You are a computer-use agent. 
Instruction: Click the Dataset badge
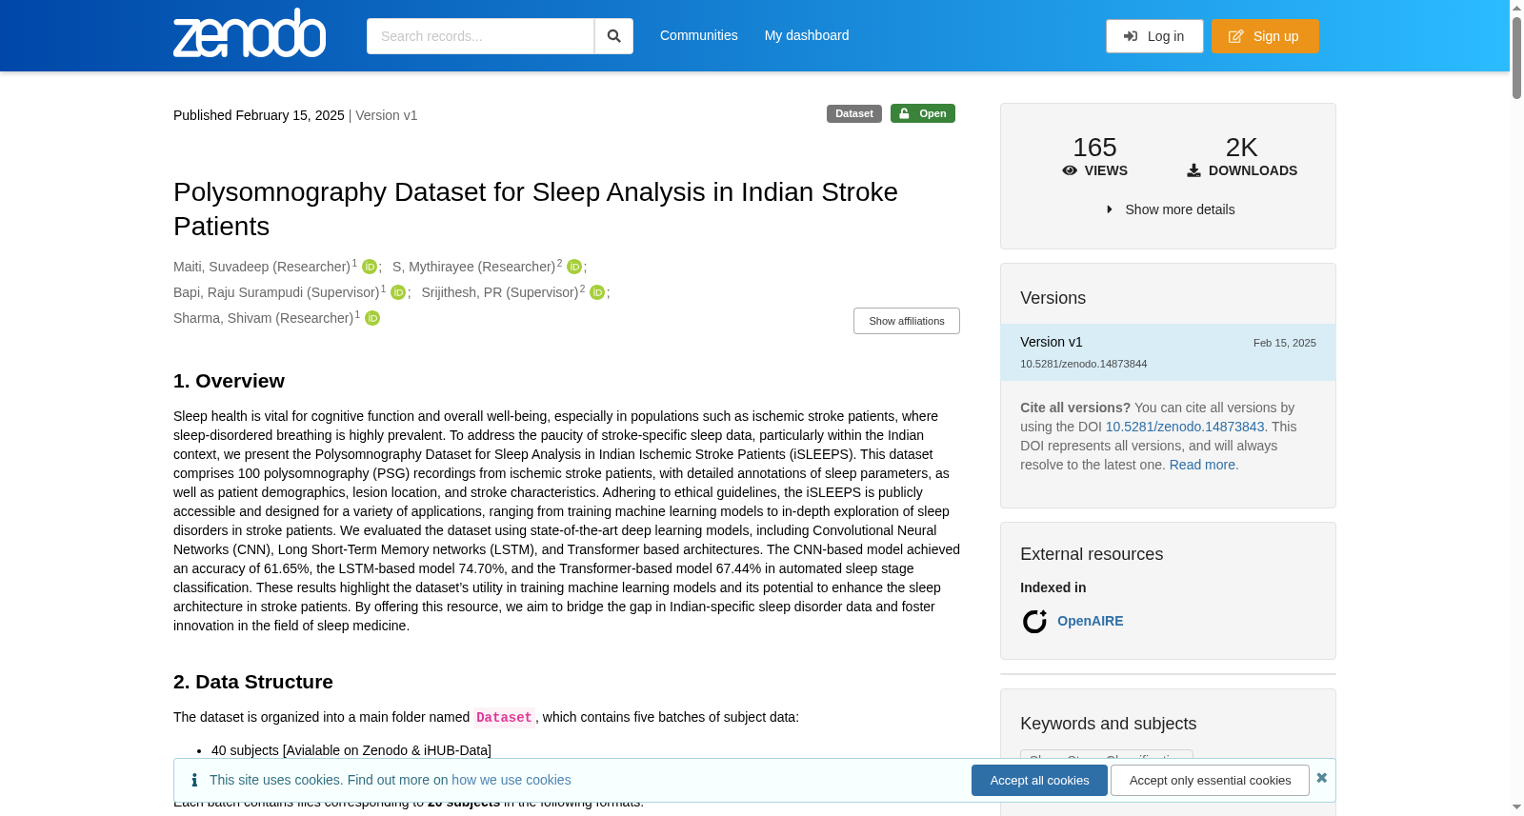[854, 113]
